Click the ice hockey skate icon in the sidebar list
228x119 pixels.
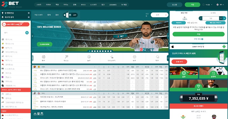pos(3,52)
